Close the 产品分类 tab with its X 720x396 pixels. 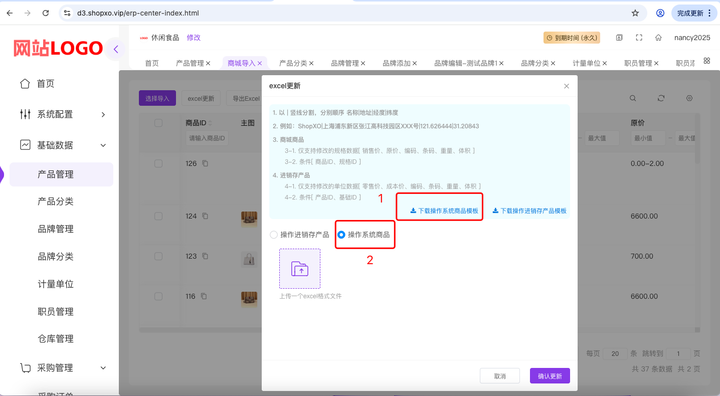(311, 63)
